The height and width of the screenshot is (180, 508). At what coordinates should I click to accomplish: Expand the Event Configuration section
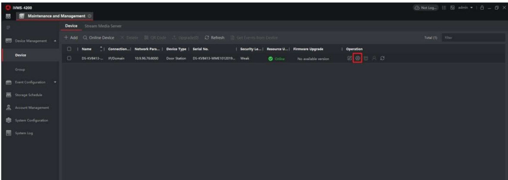[55, 82]
